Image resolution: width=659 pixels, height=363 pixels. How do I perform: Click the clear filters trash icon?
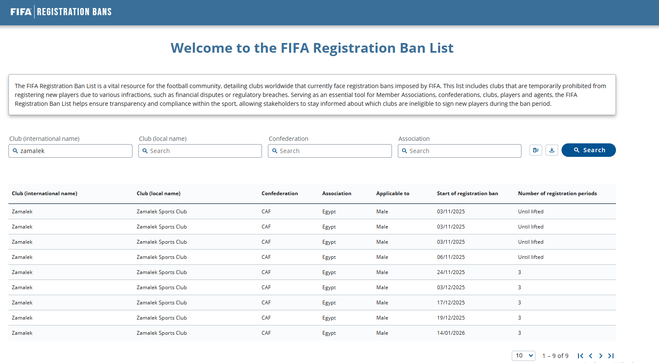pos(535,150)
